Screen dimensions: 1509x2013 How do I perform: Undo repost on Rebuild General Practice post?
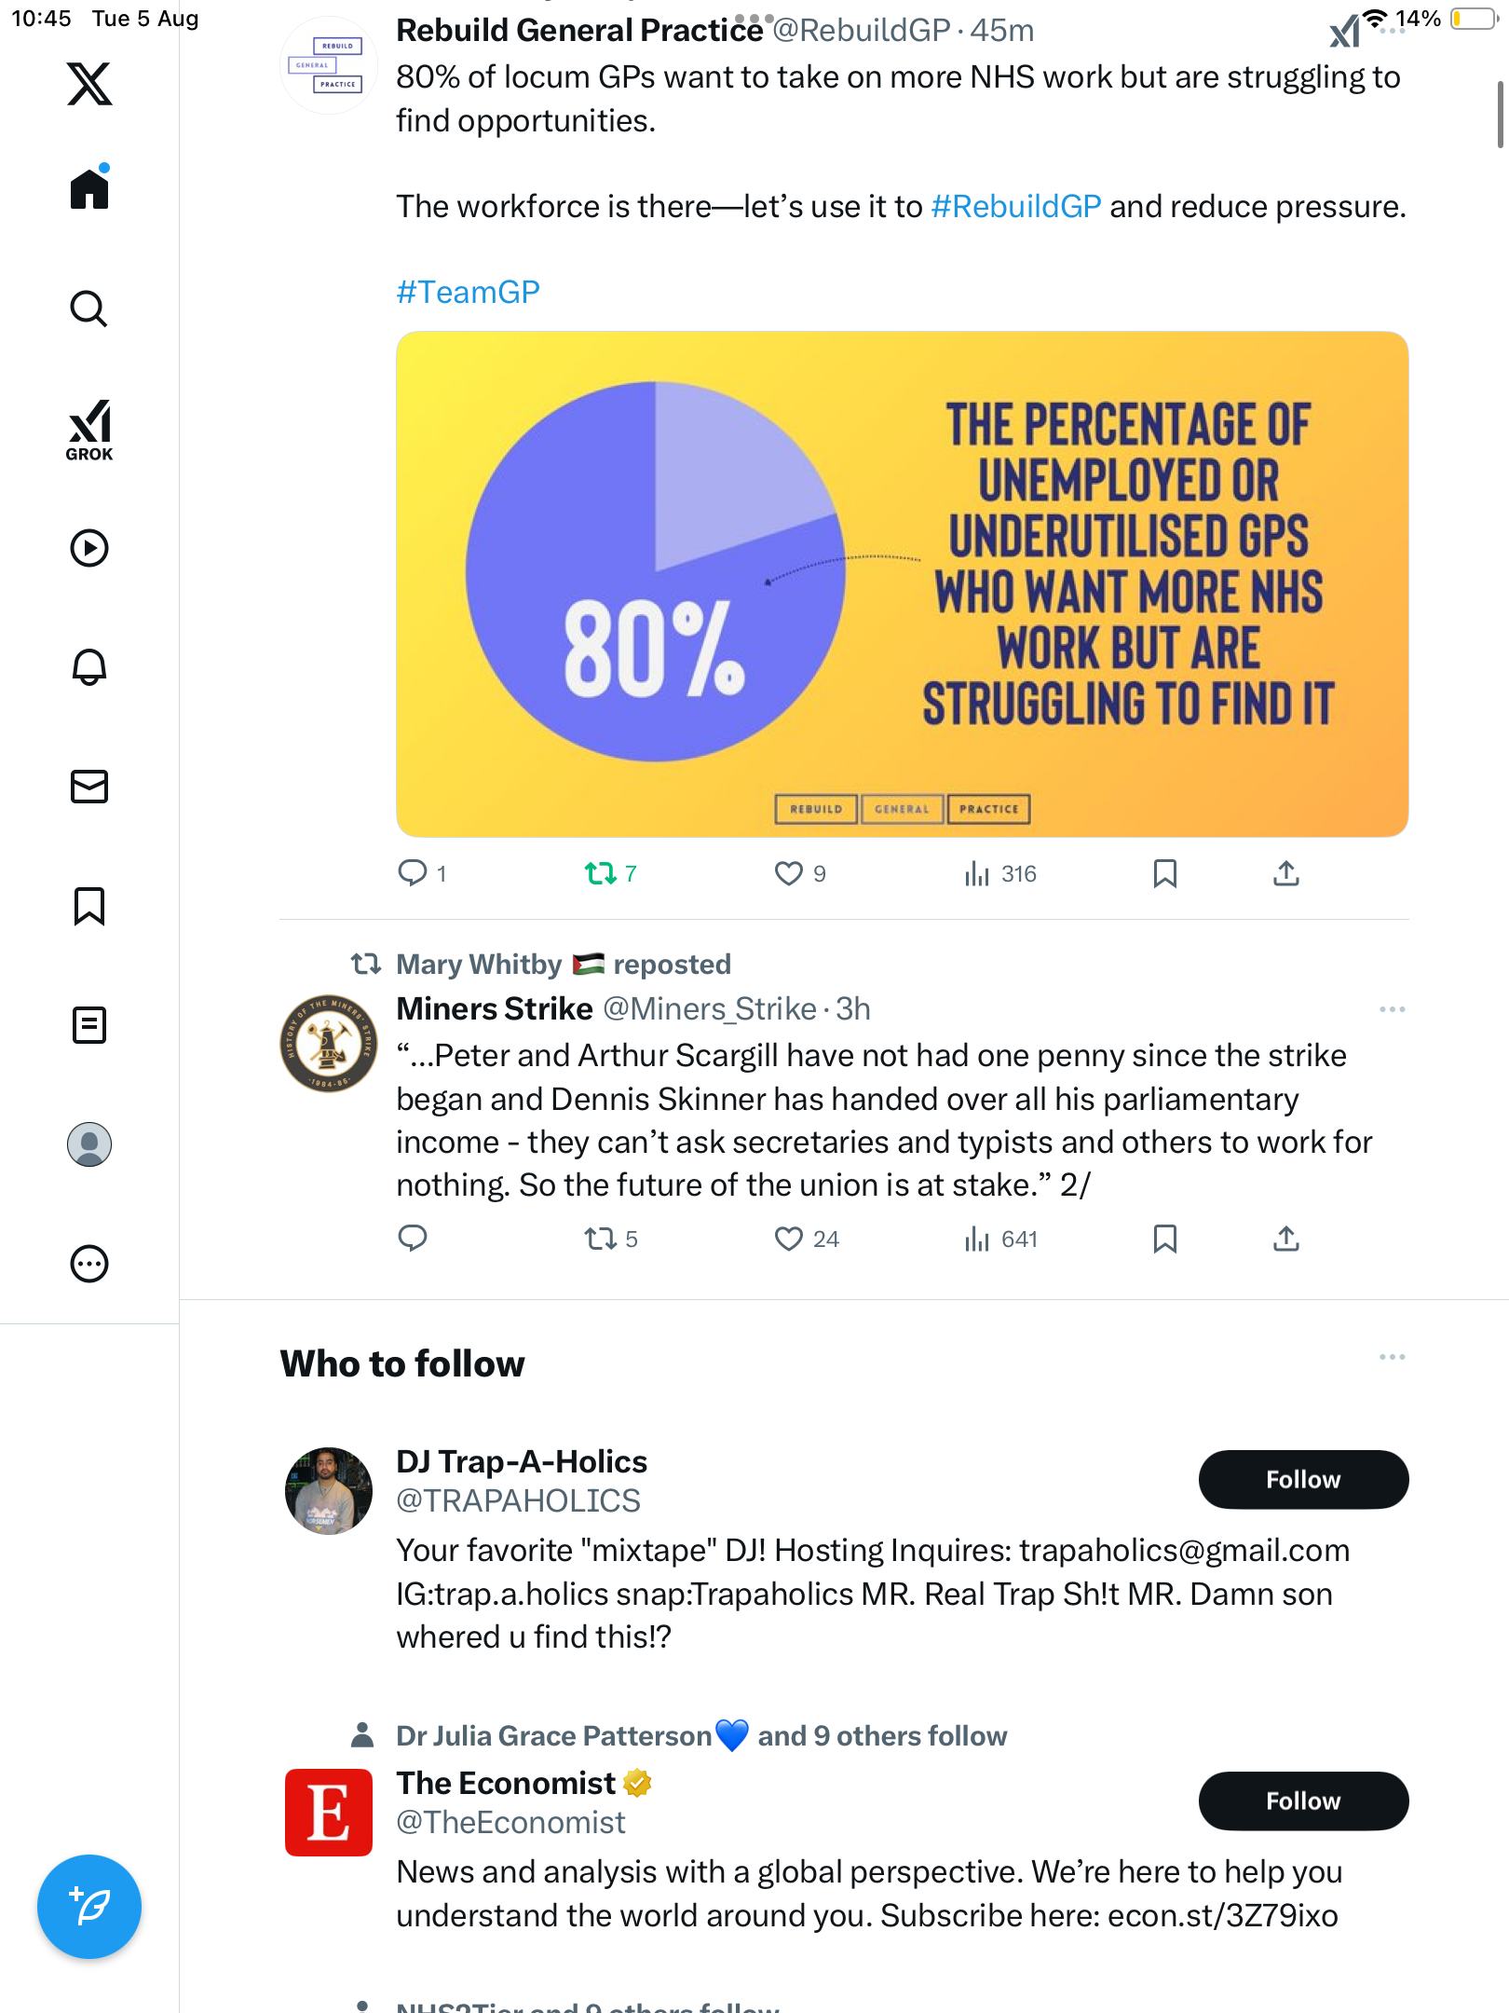601,873
